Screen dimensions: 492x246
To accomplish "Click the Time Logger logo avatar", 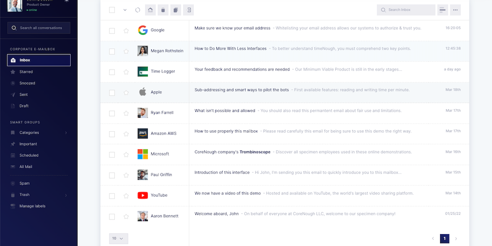I will (x=143, y=72).
